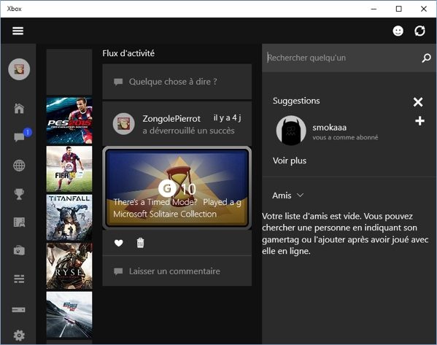Add smokaaa as friend with plus
This screenshot has height=345, width=437.
[419, 121]
